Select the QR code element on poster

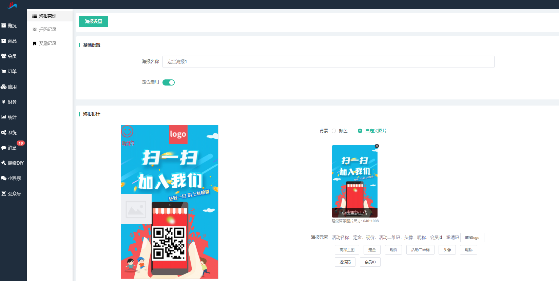click(x=169, y=243)
